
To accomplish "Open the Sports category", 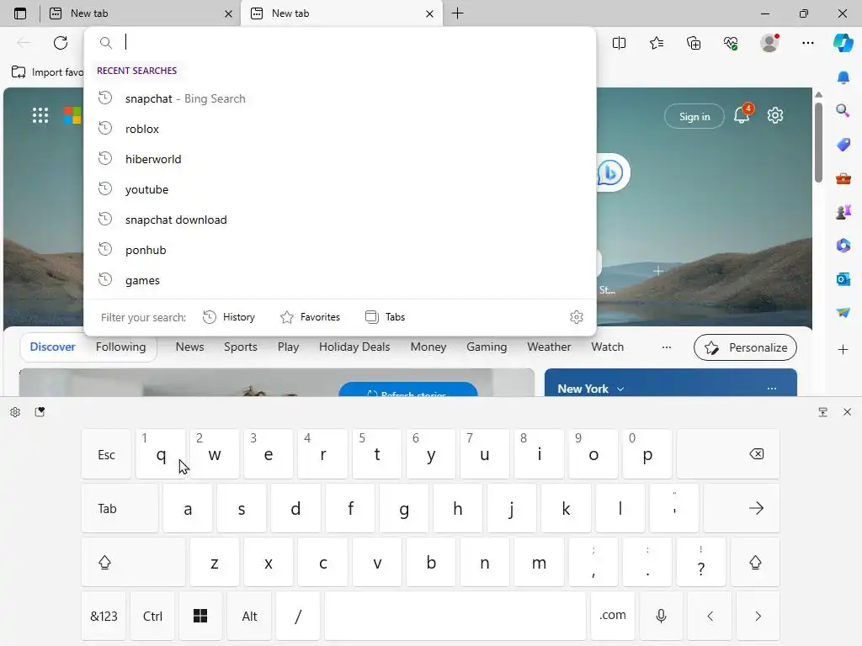I will point(241,347).
